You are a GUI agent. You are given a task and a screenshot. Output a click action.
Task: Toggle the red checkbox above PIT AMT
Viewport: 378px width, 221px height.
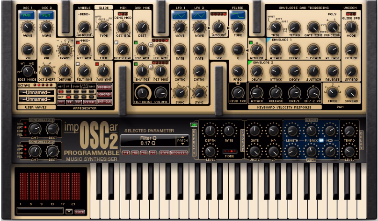click(78, 43)
